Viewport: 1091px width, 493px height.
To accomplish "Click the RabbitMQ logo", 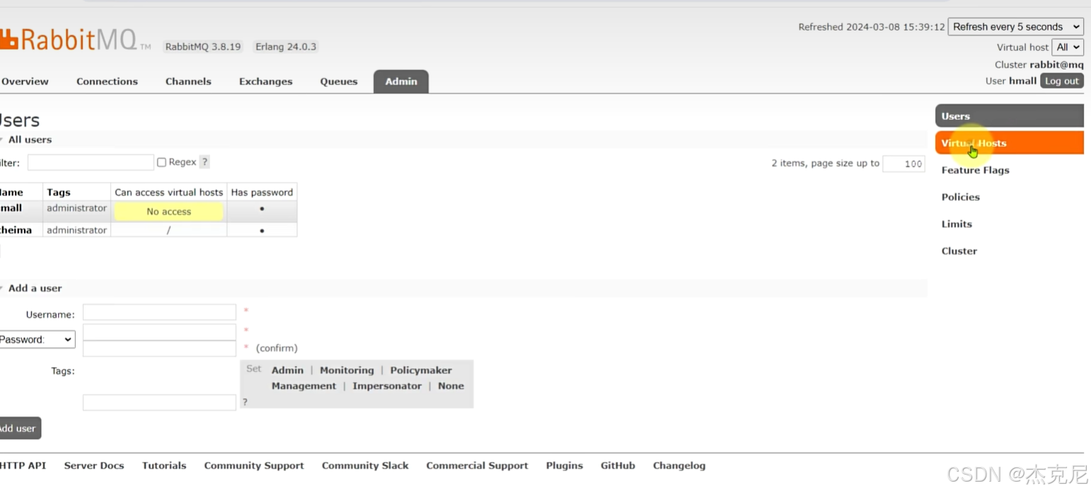I will click(75, 39).
